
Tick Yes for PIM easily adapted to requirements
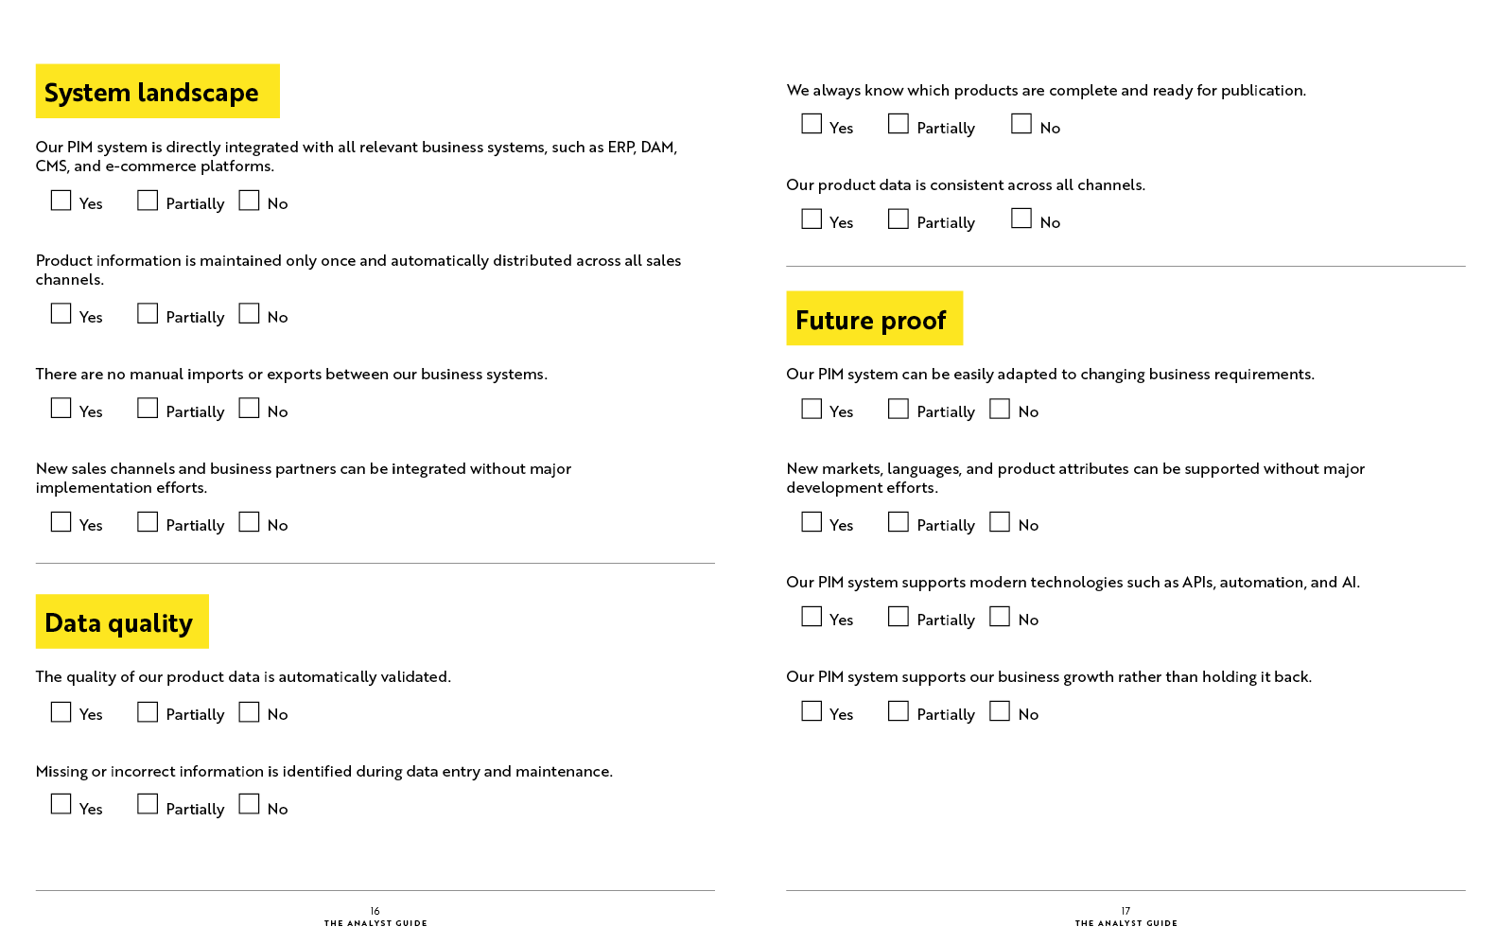[x=812, y=409]
